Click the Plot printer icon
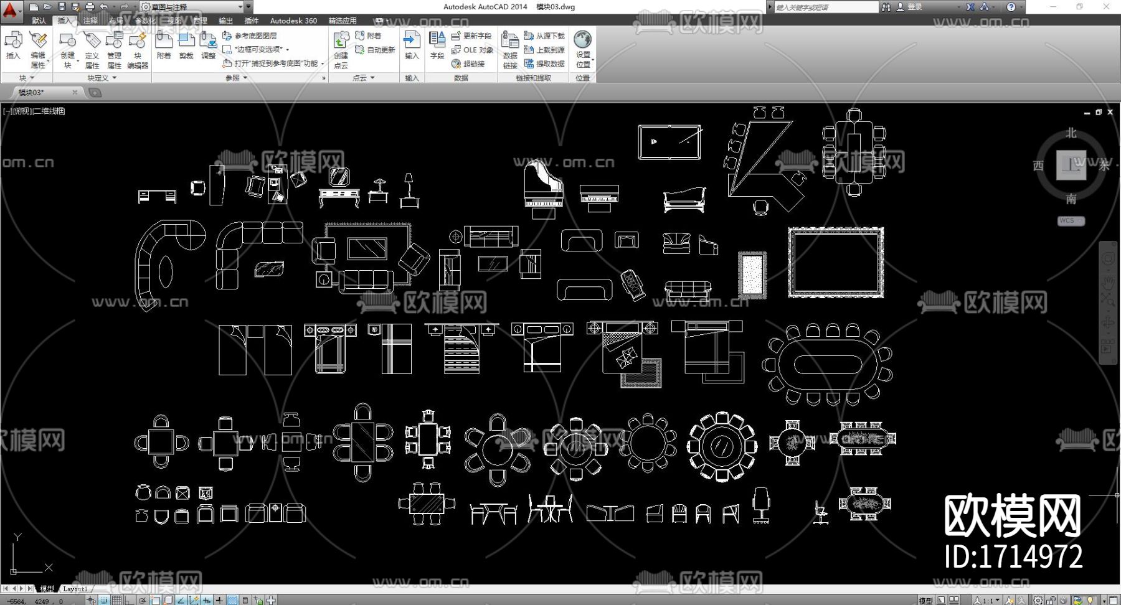1121x605 pixels. click(x=90, y=7)
